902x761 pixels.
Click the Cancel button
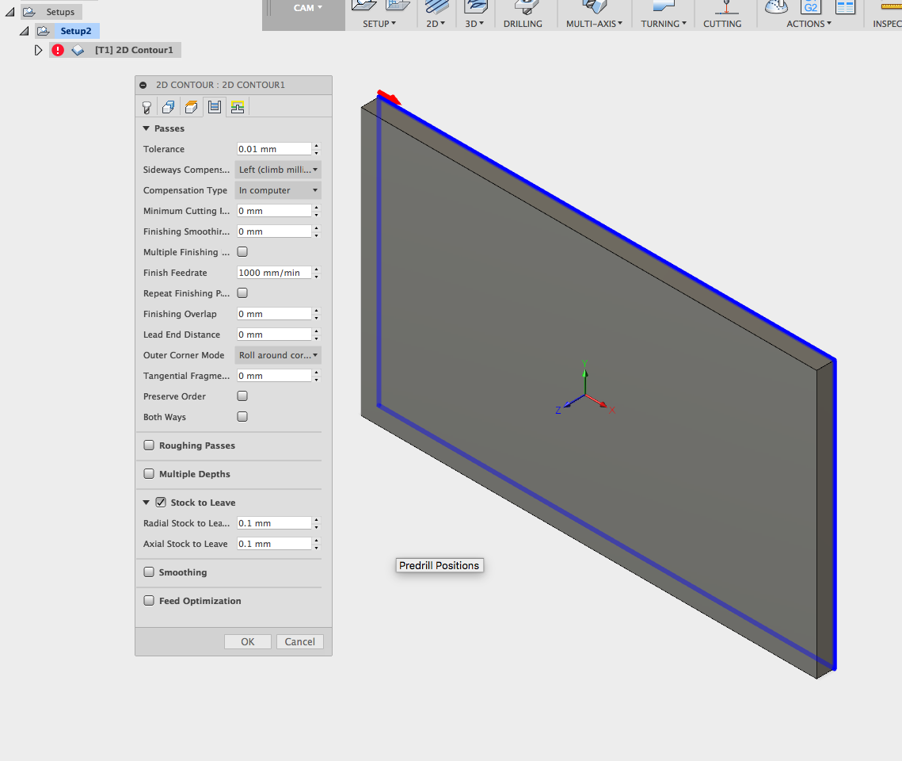coord(299,642)
